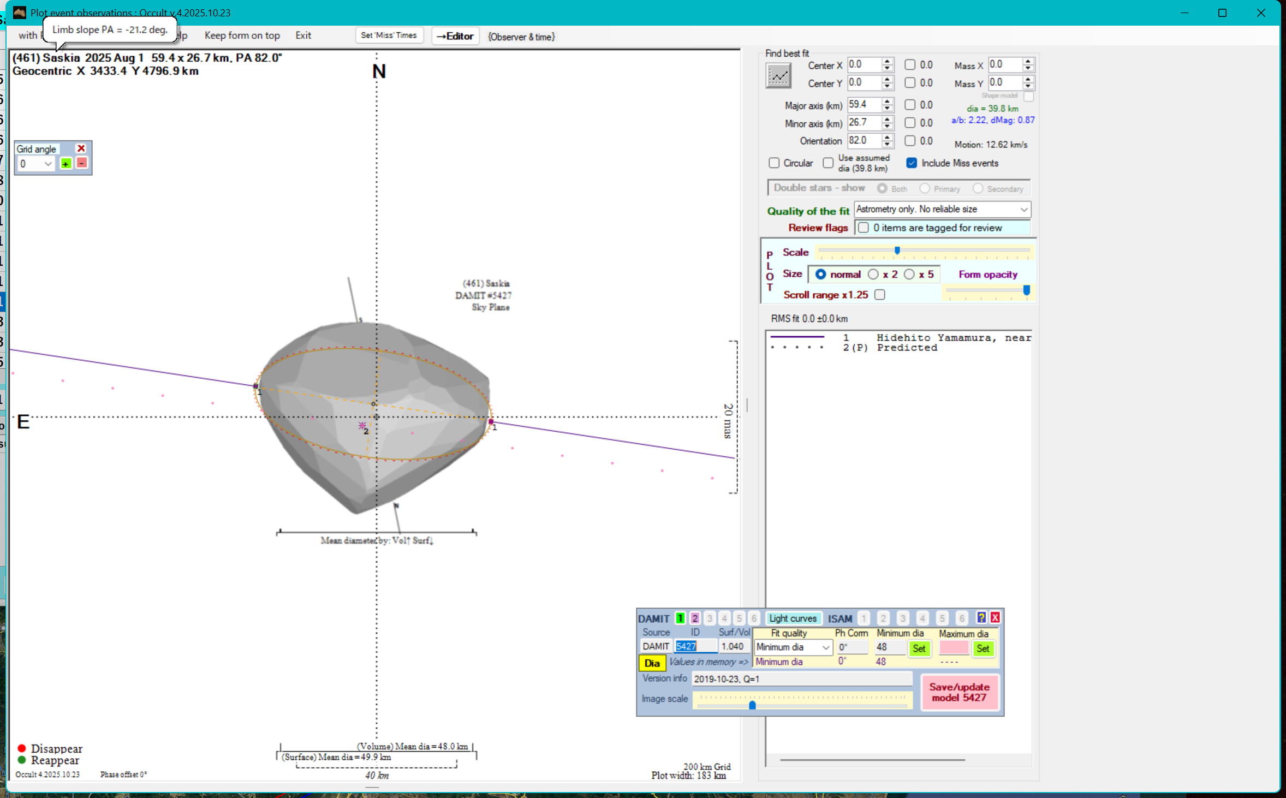This screenshot has height=798, width=1286.
Task: Expand the Grid angle value dropdown
Action: 48,164
